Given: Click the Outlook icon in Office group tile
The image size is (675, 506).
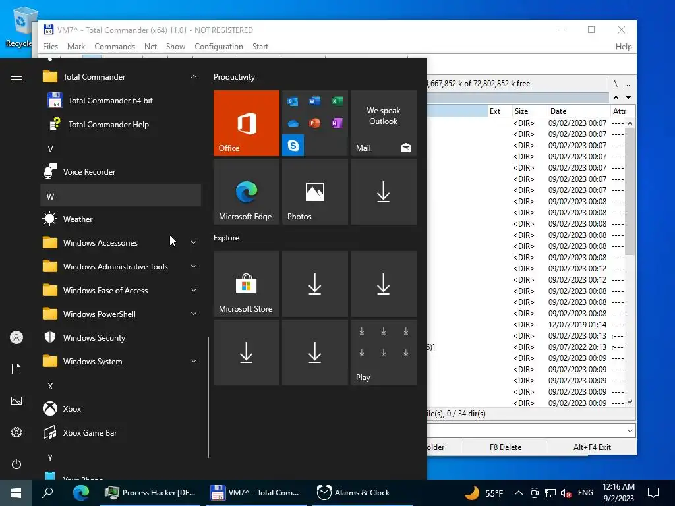Looking at the screenshot, I should [x=293, y=101].
